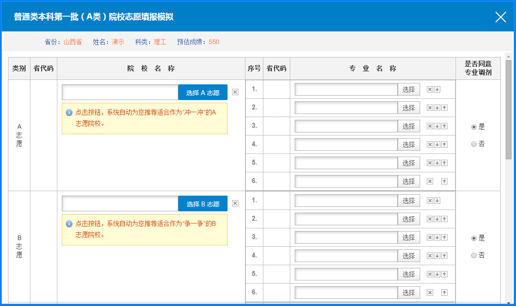Click the A志愿 school name input field

(x=120, y=92)
